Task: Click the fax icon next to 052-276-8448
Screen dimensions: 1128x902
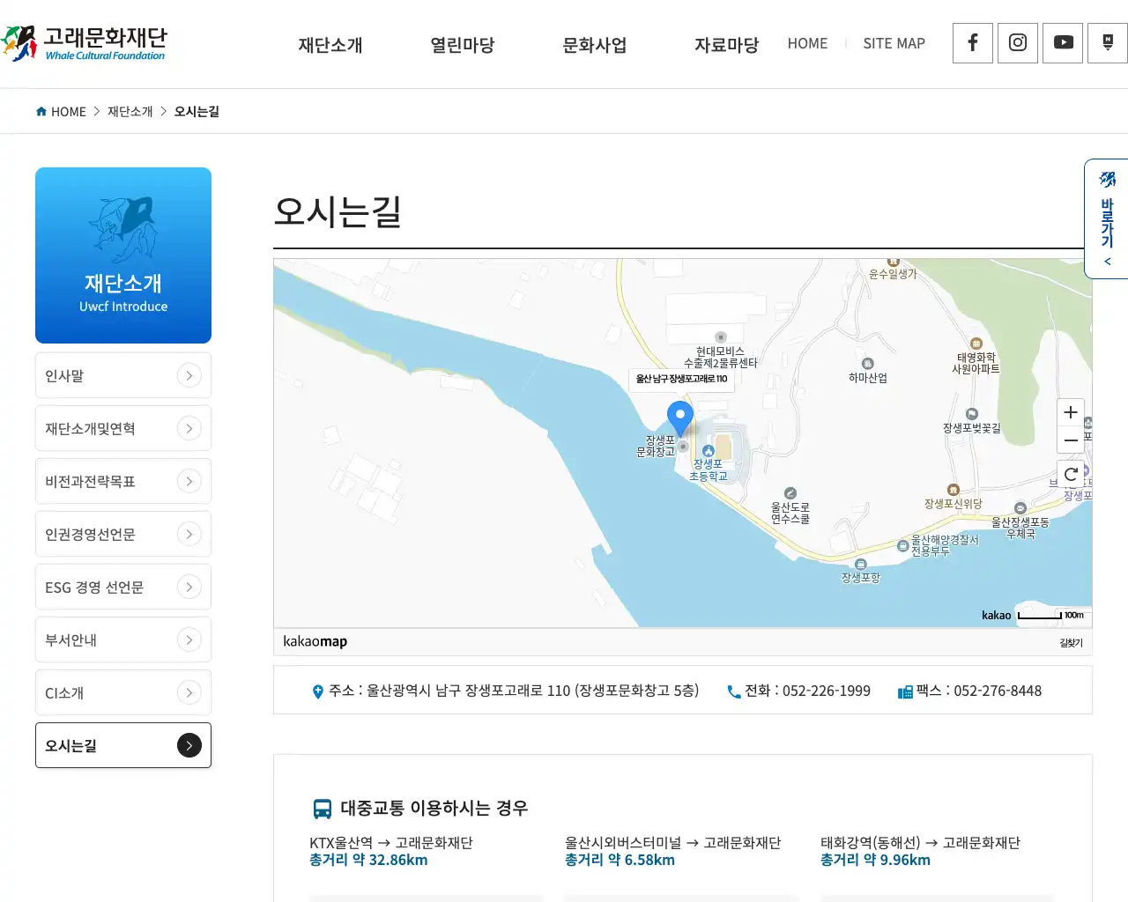Action: pos(904,691)
